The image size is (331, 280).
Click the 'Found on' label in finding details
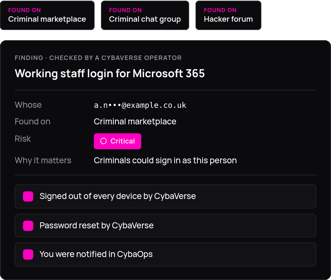pyautogui.click(x=33, y=122)
